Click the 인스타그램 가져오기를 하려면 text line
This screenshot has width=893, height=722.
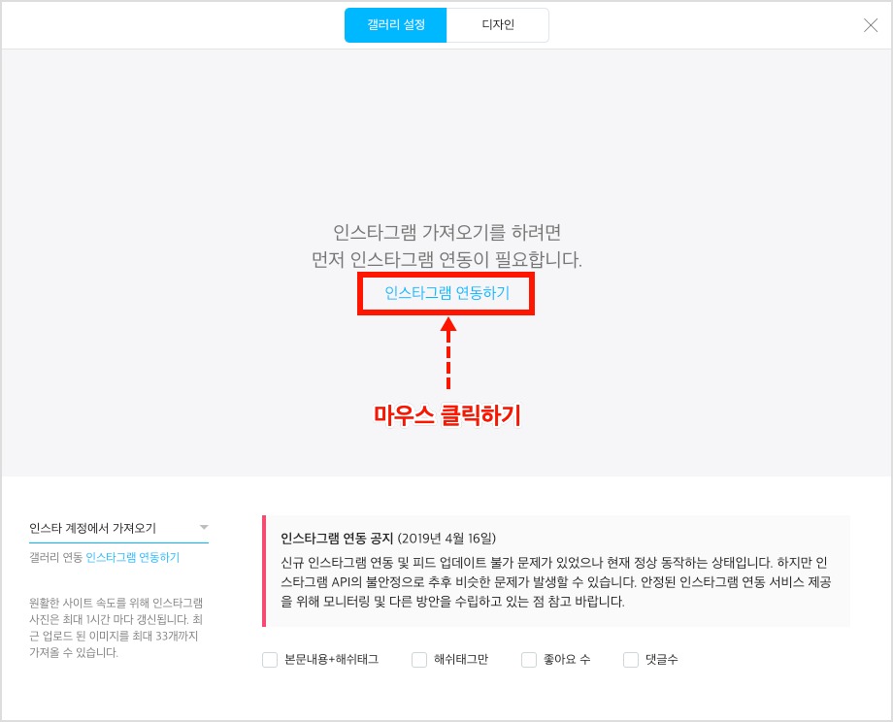click(x=447, y=232)
